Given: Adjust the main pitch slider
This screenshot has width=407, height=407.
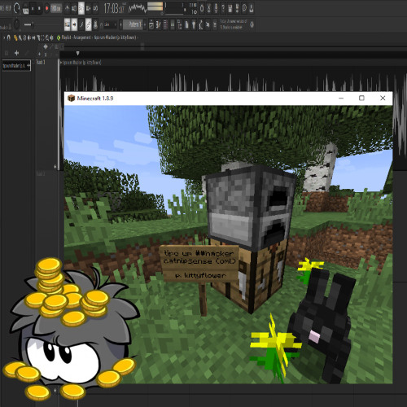Looking at the screenshot, I should [28, 24].
